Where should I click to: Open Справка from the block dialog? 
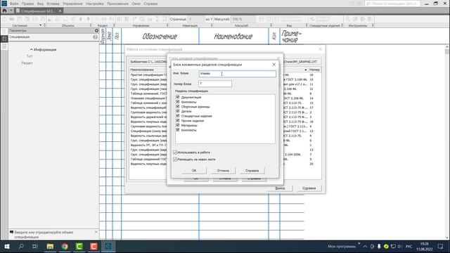click(252, 170)
